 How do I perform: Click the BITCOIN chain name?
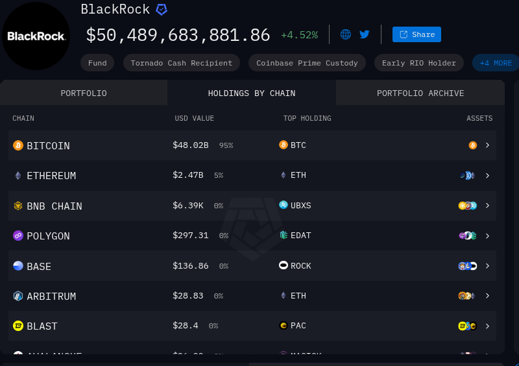(48, 146)
